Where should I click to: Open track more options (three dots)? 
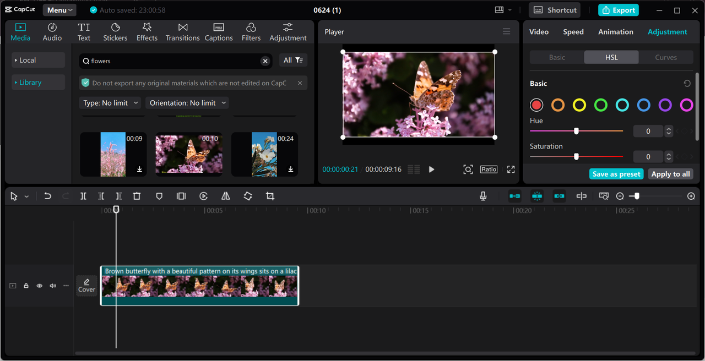(x=66, y=286)
